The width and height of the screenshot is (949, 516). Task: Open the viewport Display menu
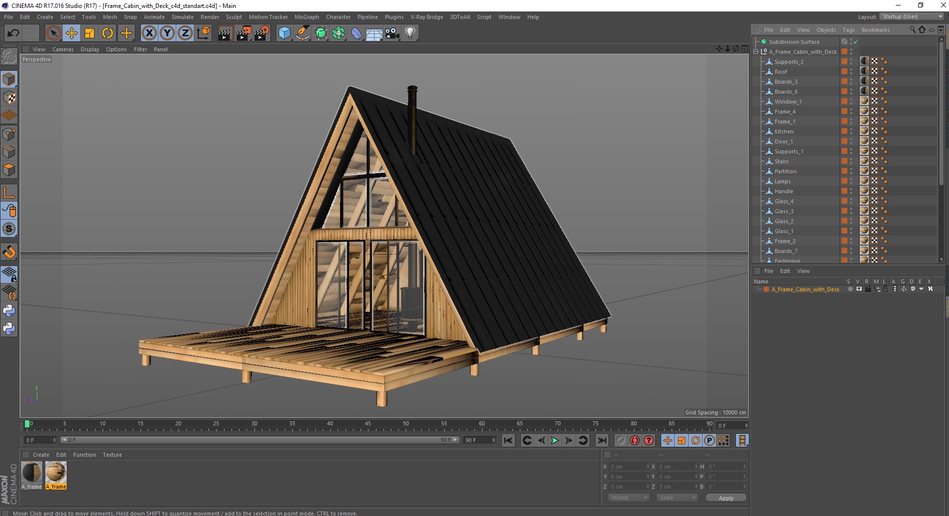coord(90,49)
